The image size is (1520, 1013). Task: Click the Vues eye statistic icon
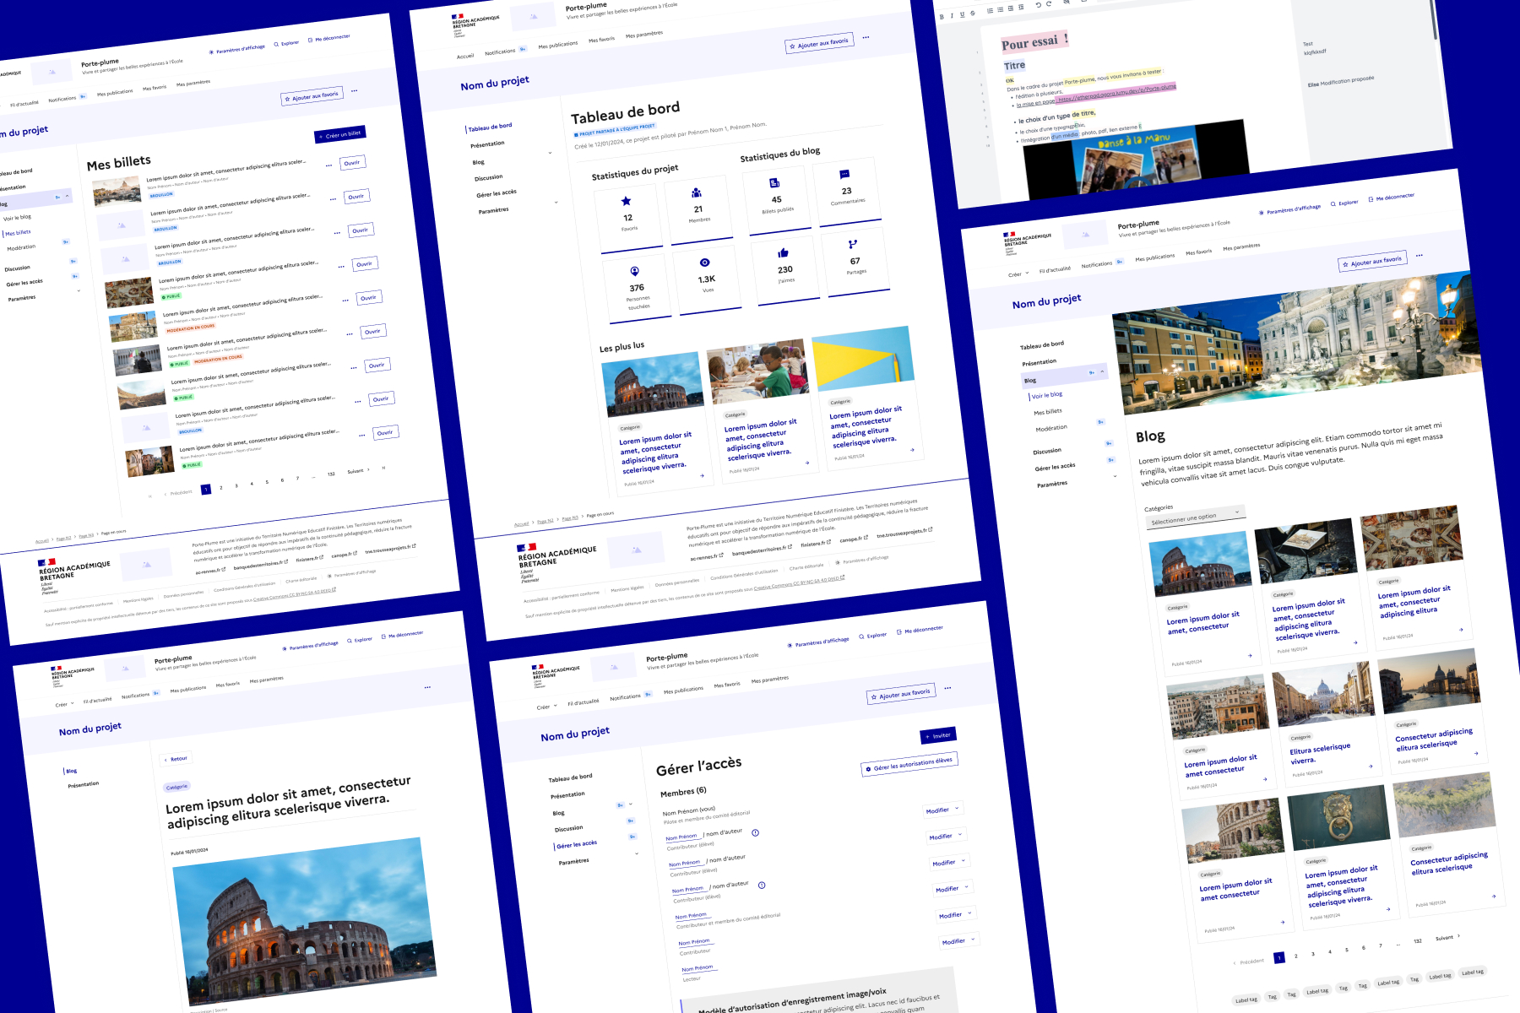(x=704, y=263)
